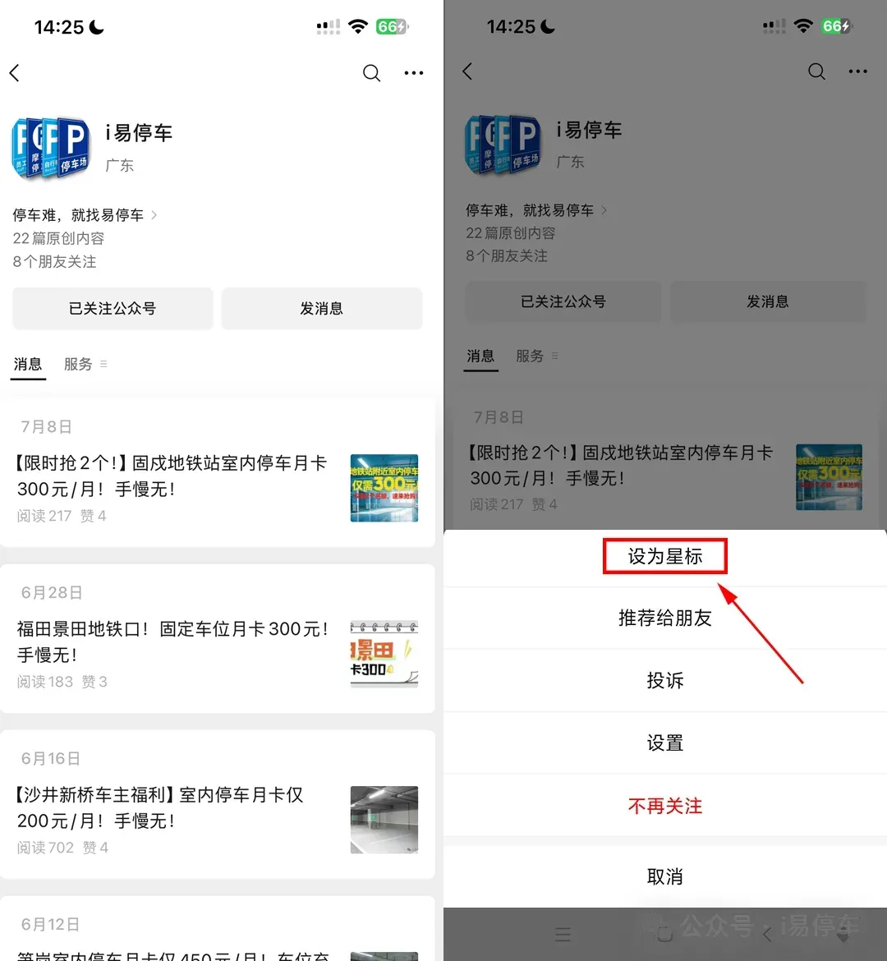
Task: Tap the 景田 卡300 article thumbnail
Action: click(384, 654)
